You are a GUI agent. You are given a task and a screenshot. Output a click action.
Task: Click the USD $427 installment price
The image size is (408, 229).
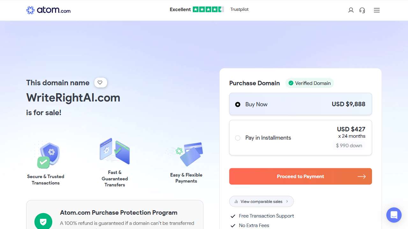pyautogui.click(x=351, y=129)
